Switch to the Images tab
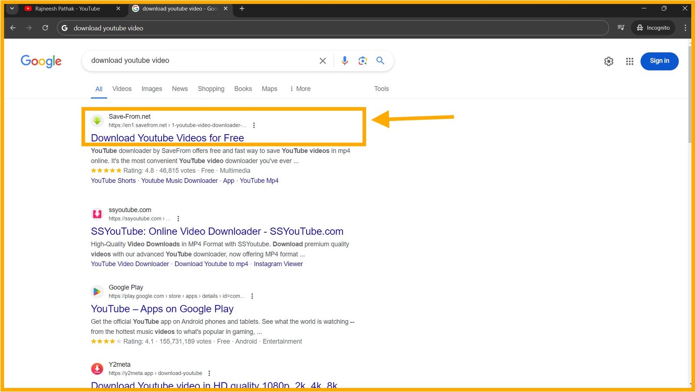 tap(152, 89)
